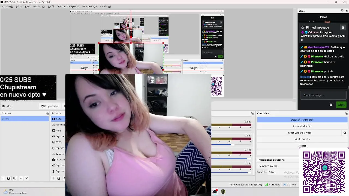This screenshot has width=349, height=196.
Task: Open Colección de Escenas menu
Action: click(x=68, y=7)
